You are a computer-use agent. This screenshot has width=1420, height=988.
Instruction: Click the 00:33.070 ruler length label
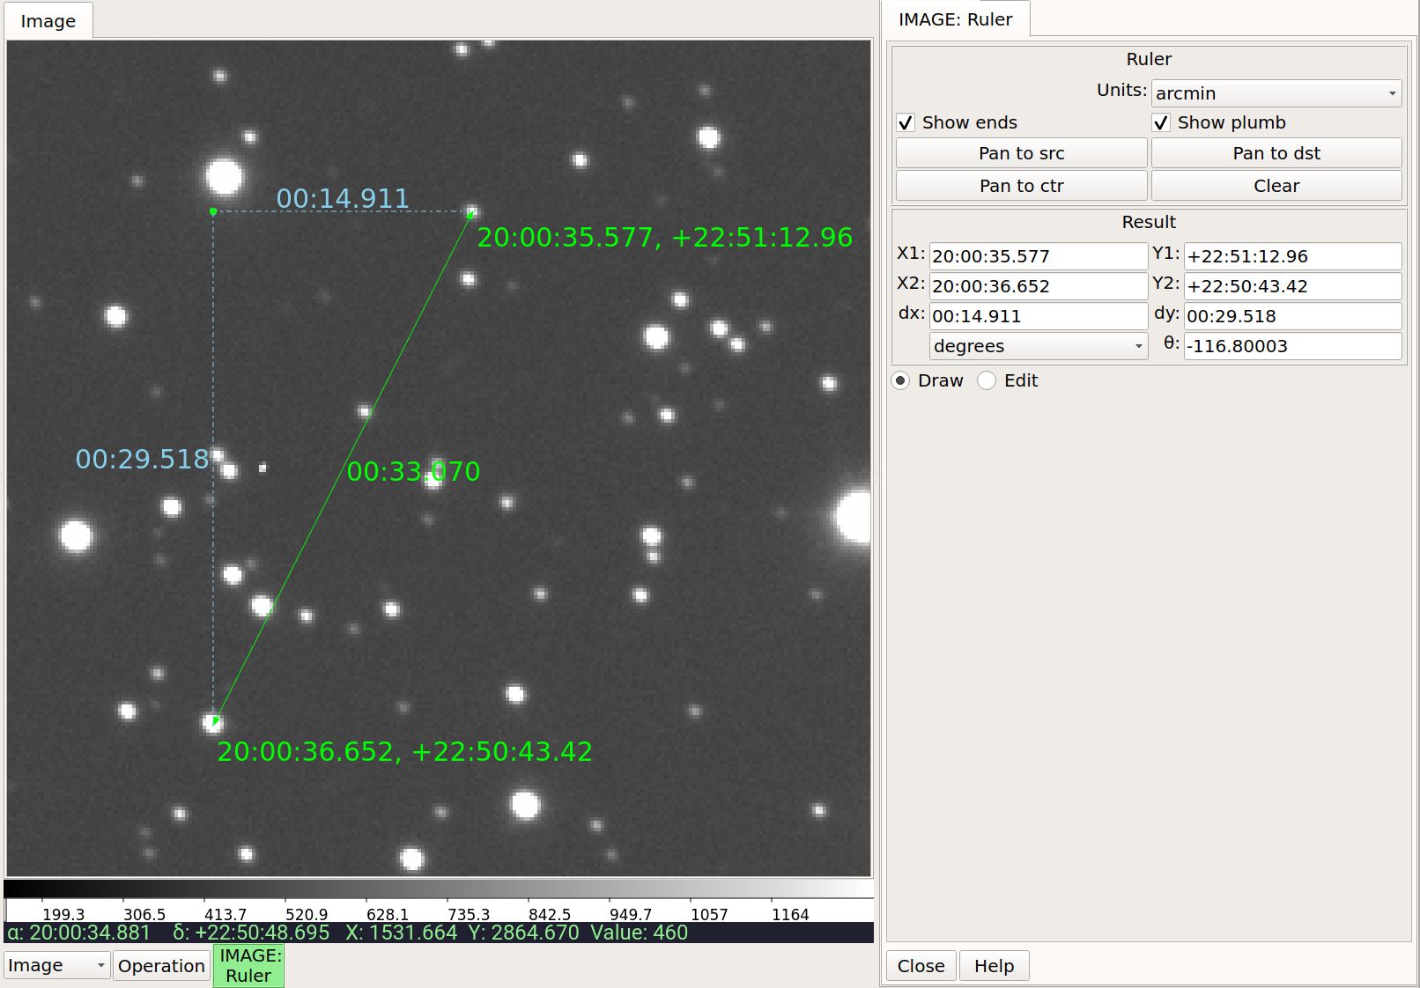(x=413, y=471)
